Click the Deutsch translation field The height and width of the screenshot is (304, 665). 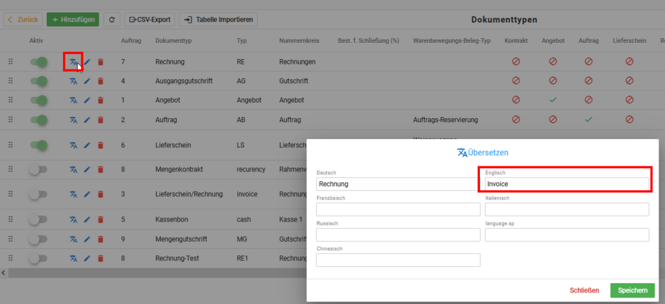(x=398, y=184)
